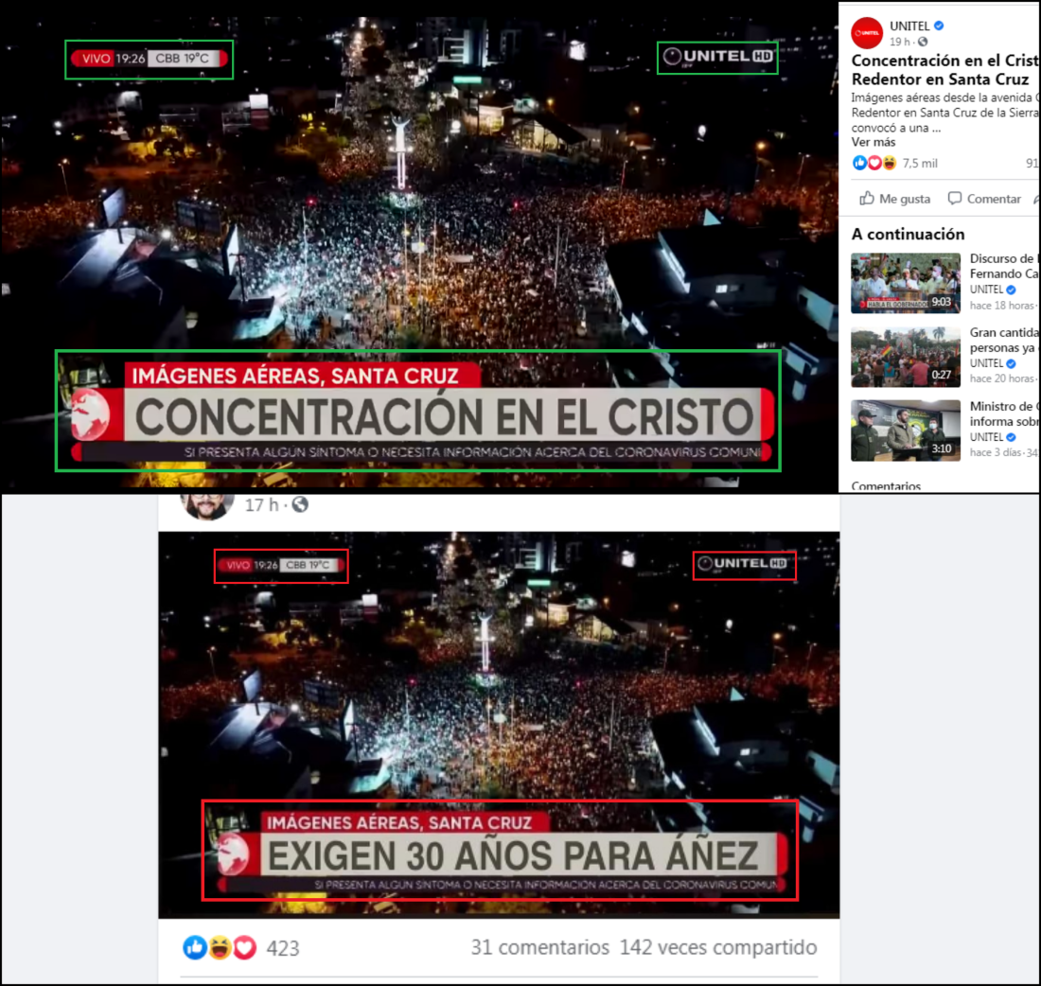Image resolution: width=1041 pixels, height=986 pixels.
Task: Open the 3:10 Ministro video thumbnail
Action: pos(906,431)
